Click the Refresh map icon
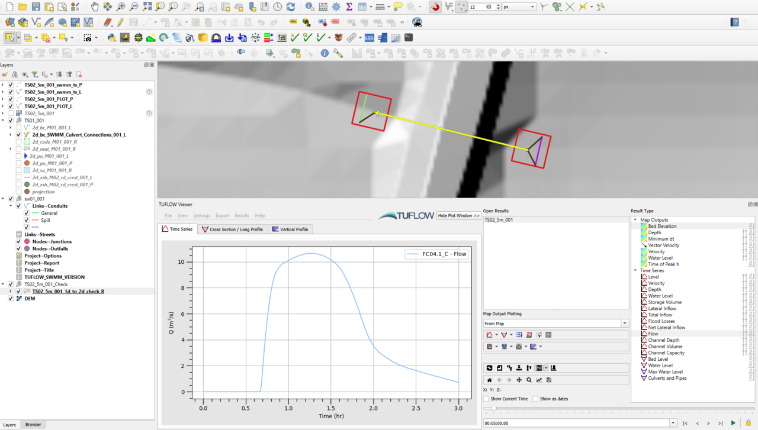Viewport: 758px width, 430px height. click(x=291, y=7)
